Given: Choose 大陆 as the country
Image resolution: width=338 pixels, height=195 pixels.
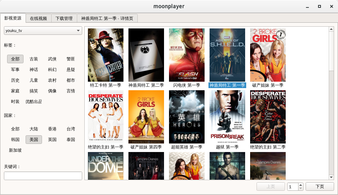Looking at the screenshot, I should click(34, 129).
